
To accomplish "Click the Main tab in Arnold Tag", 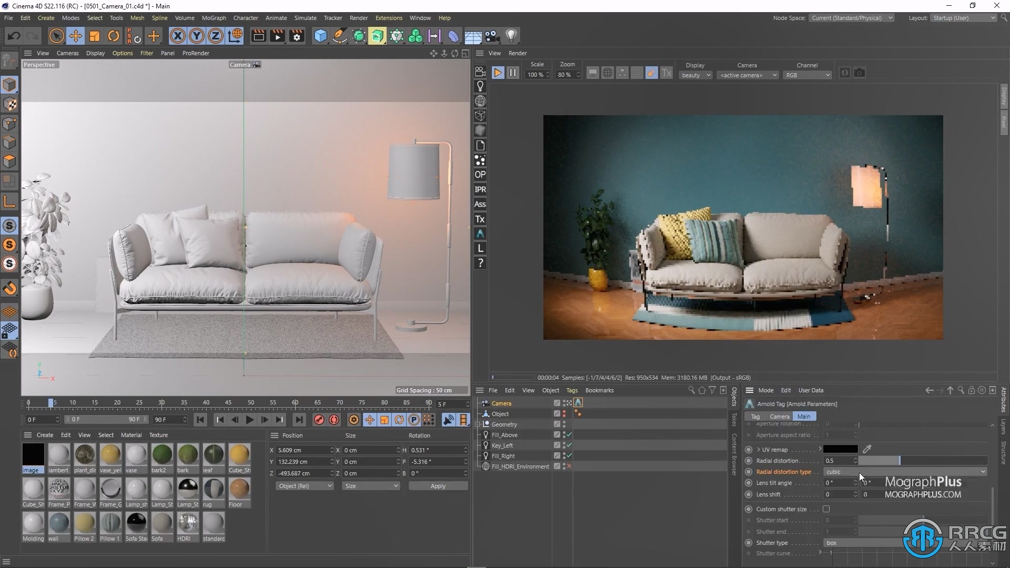I will pos(804,415).
